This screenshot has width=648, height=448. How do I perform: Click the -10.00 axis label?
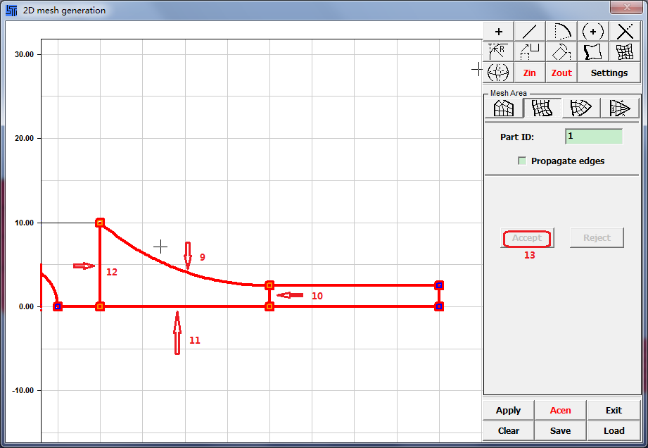click(x=23, y=390)
